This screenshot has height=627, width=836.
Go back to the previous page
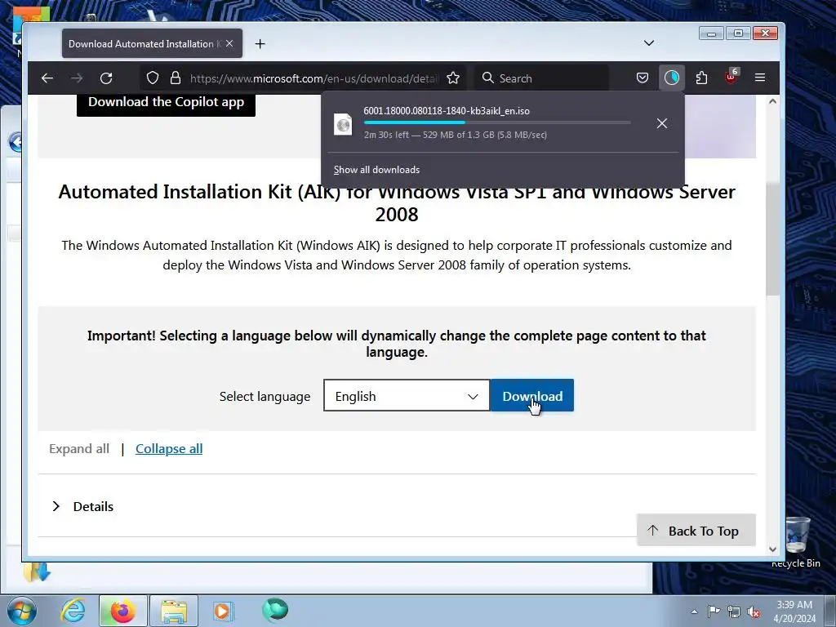(x=47, y=78)
